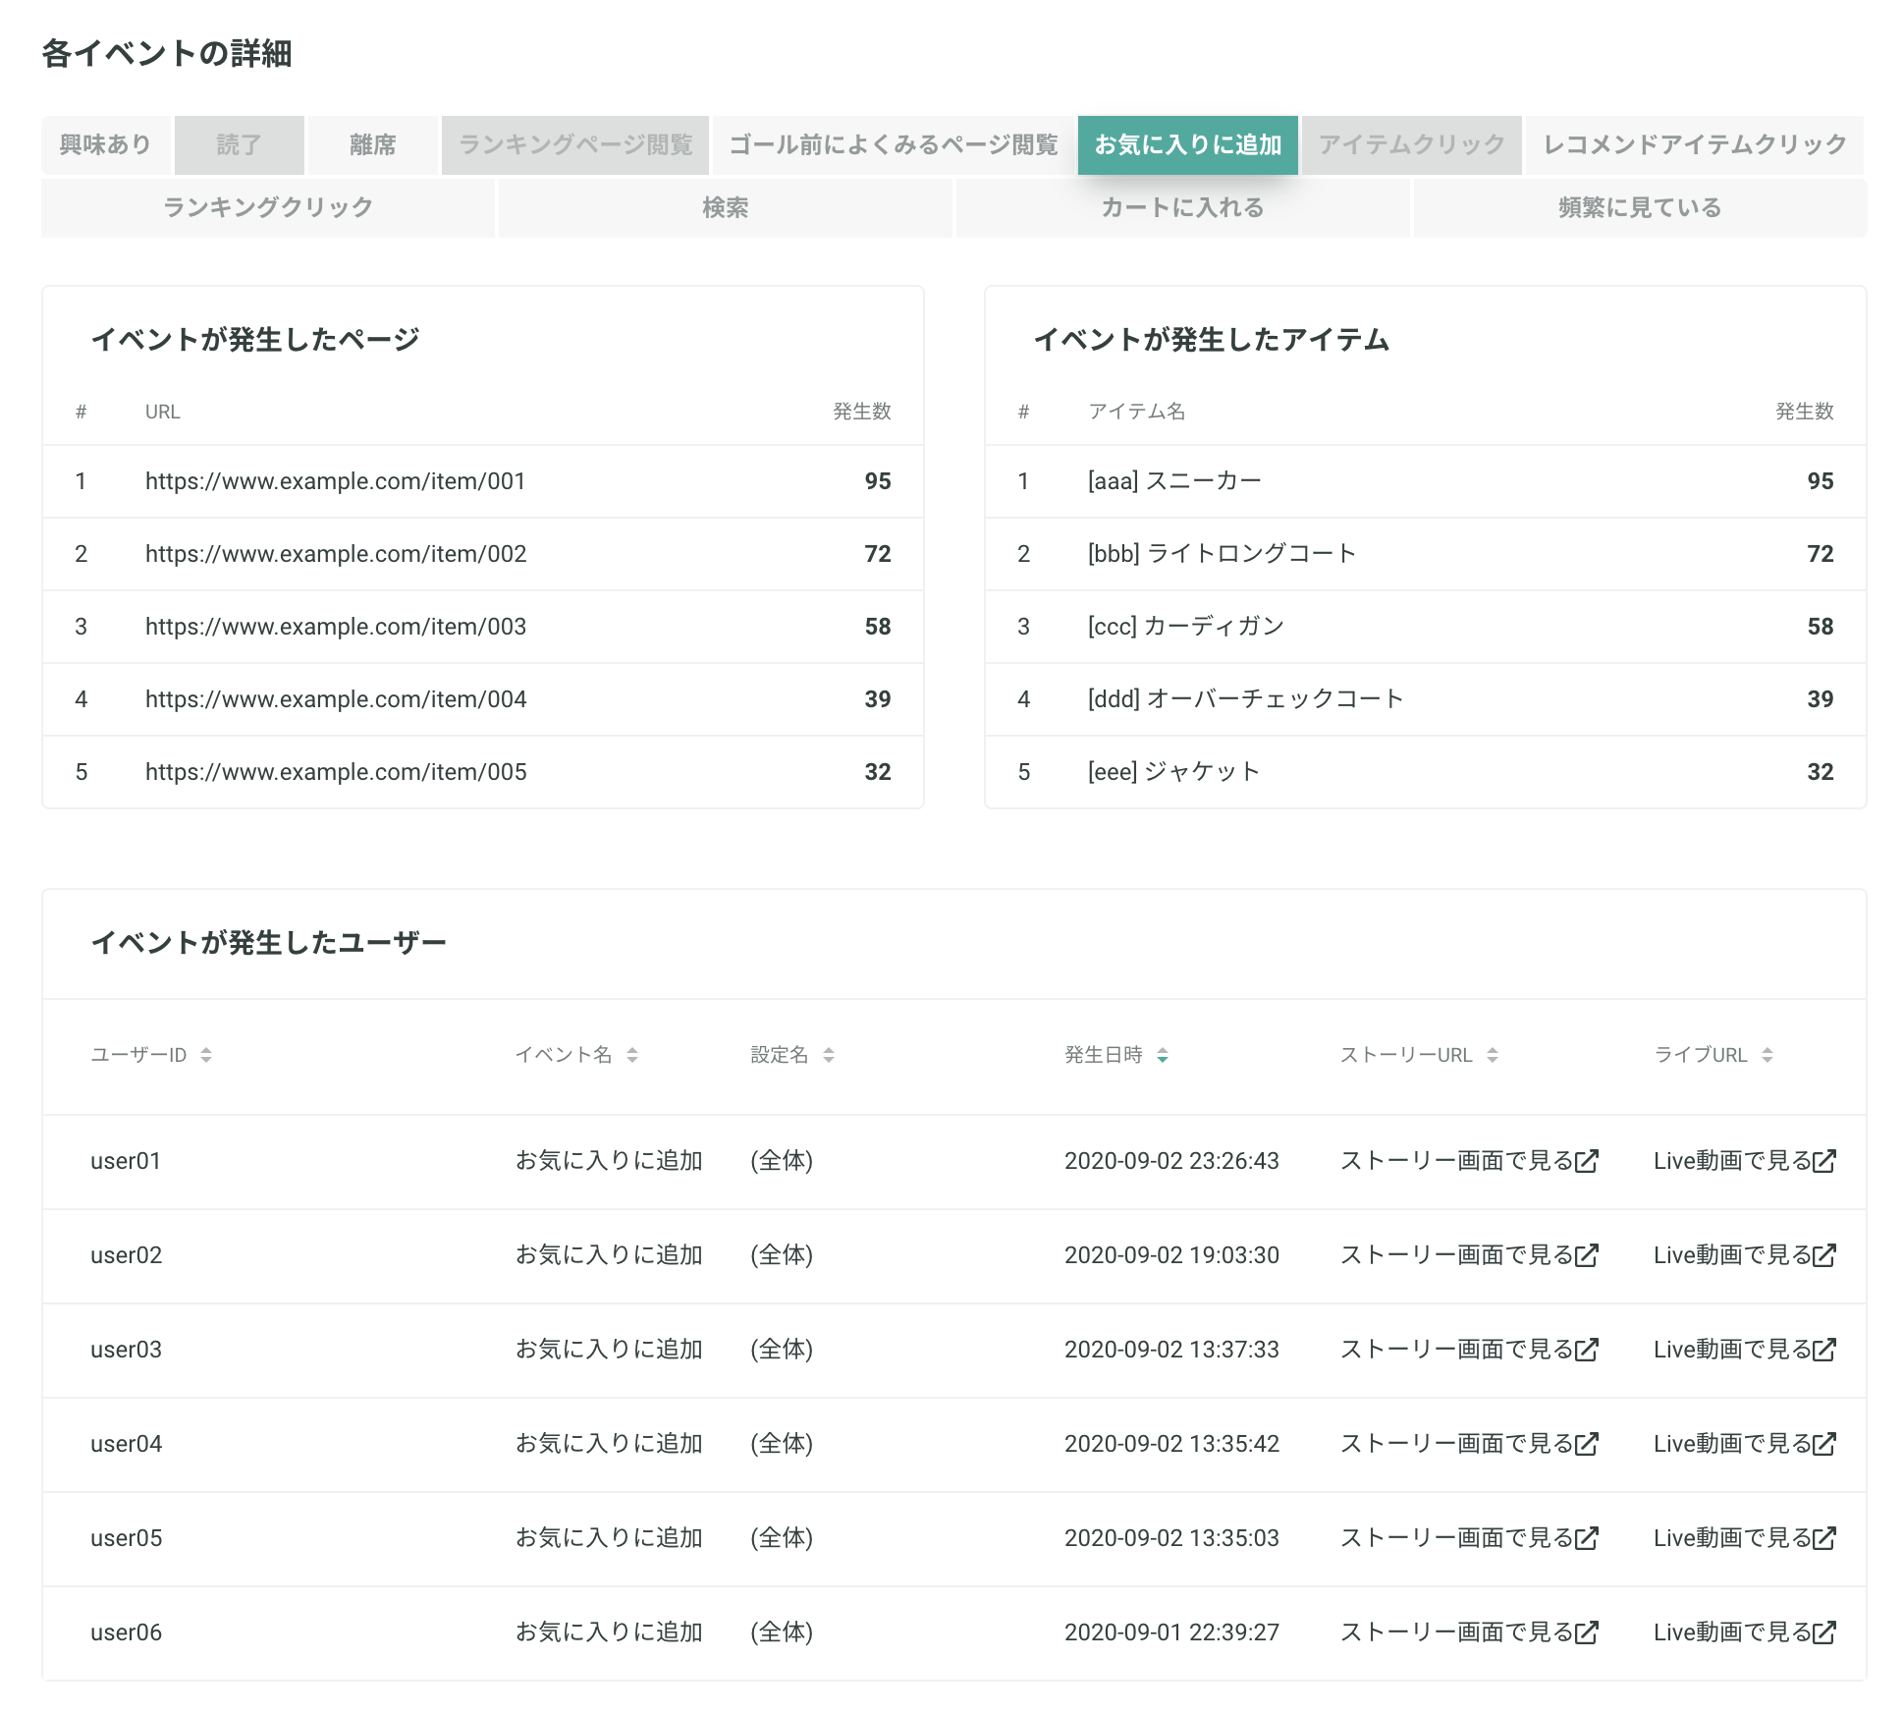
Task: Click Live動画で見る for user05
Action: (1733, 1538)
